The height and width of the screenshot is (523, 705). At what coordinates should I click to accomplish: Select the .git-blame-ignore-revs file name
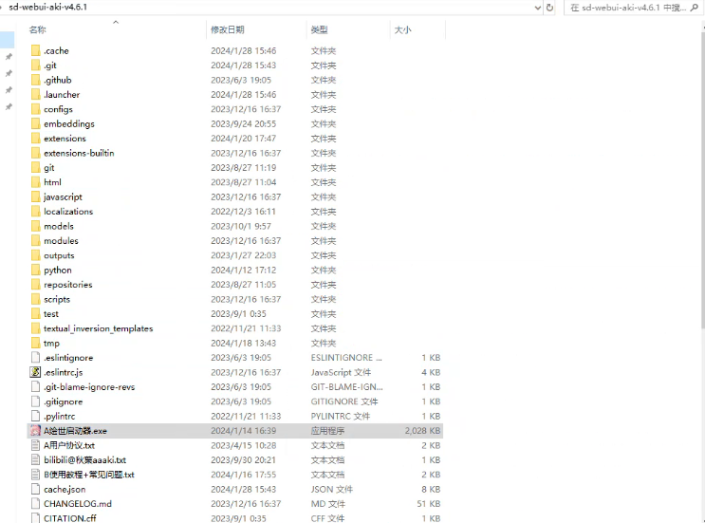tap(89, 386)
